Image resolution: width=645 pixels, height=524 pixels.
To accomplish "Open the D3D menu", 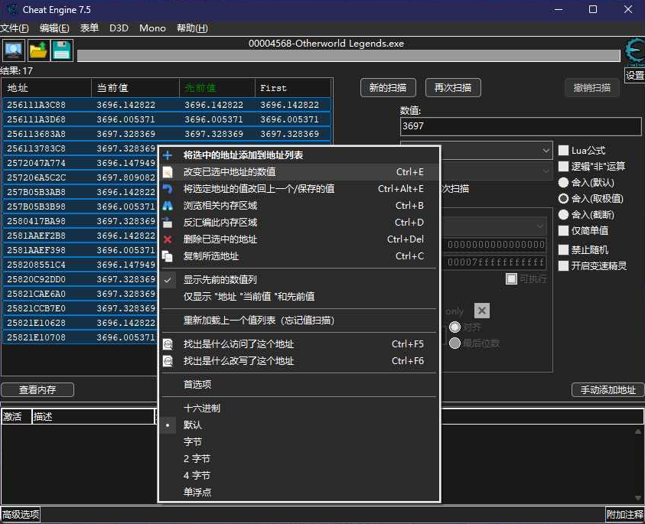I will 119,28.
